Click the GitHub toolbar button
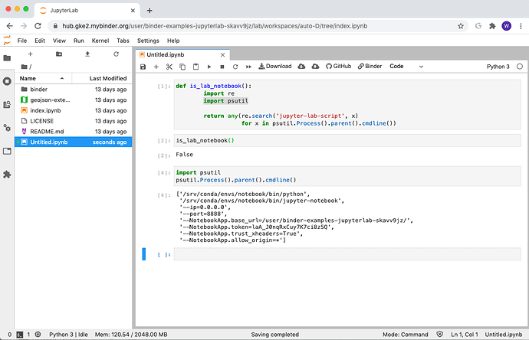529x340 pixels. tap(338, 67)
